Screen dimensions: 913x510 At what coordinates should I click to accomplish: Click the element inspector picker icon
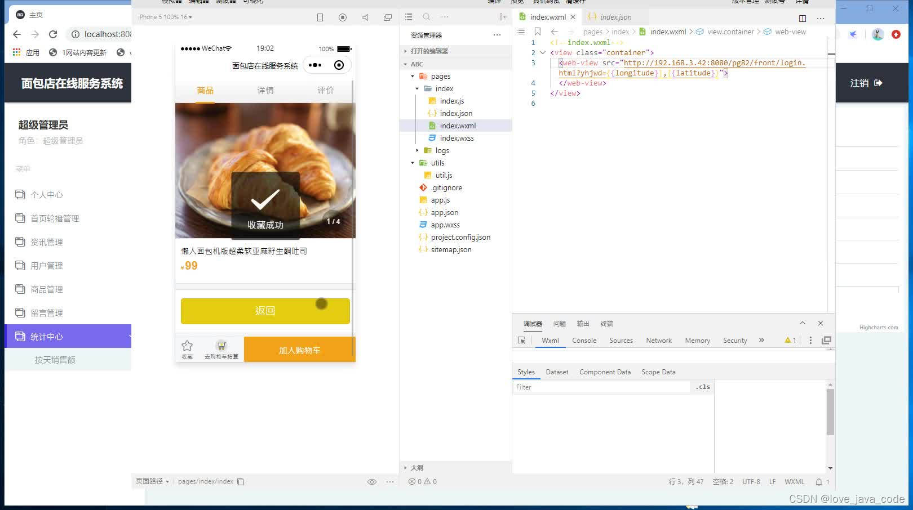click(521, 341)
